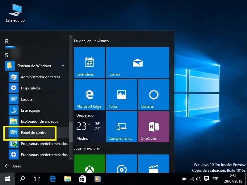247x185 pixels.
Task: Open the Correo mail tile
Action: (138, 63)
